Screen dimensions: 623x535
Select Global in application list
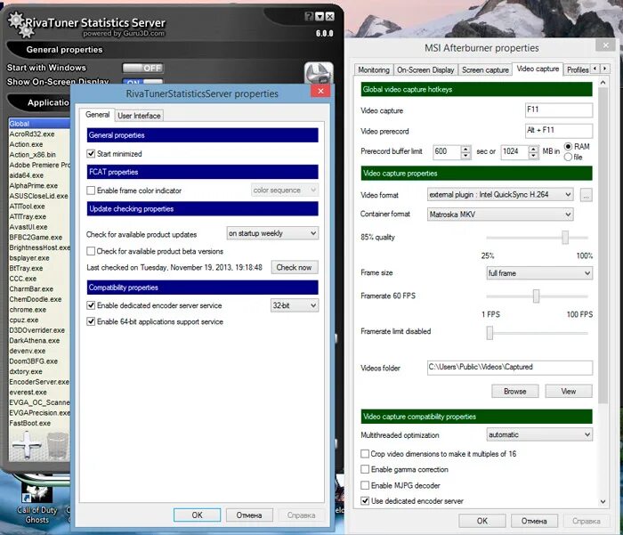click(39, 124)
